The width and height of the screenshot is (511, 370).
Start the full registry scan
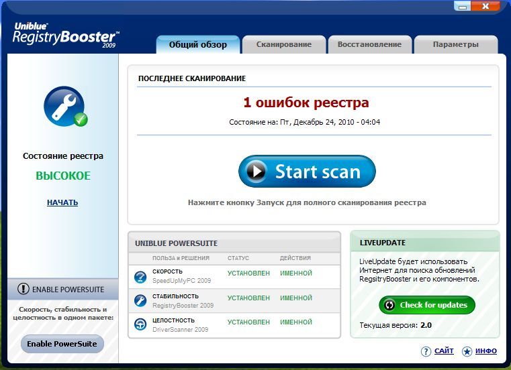(307, 171)
